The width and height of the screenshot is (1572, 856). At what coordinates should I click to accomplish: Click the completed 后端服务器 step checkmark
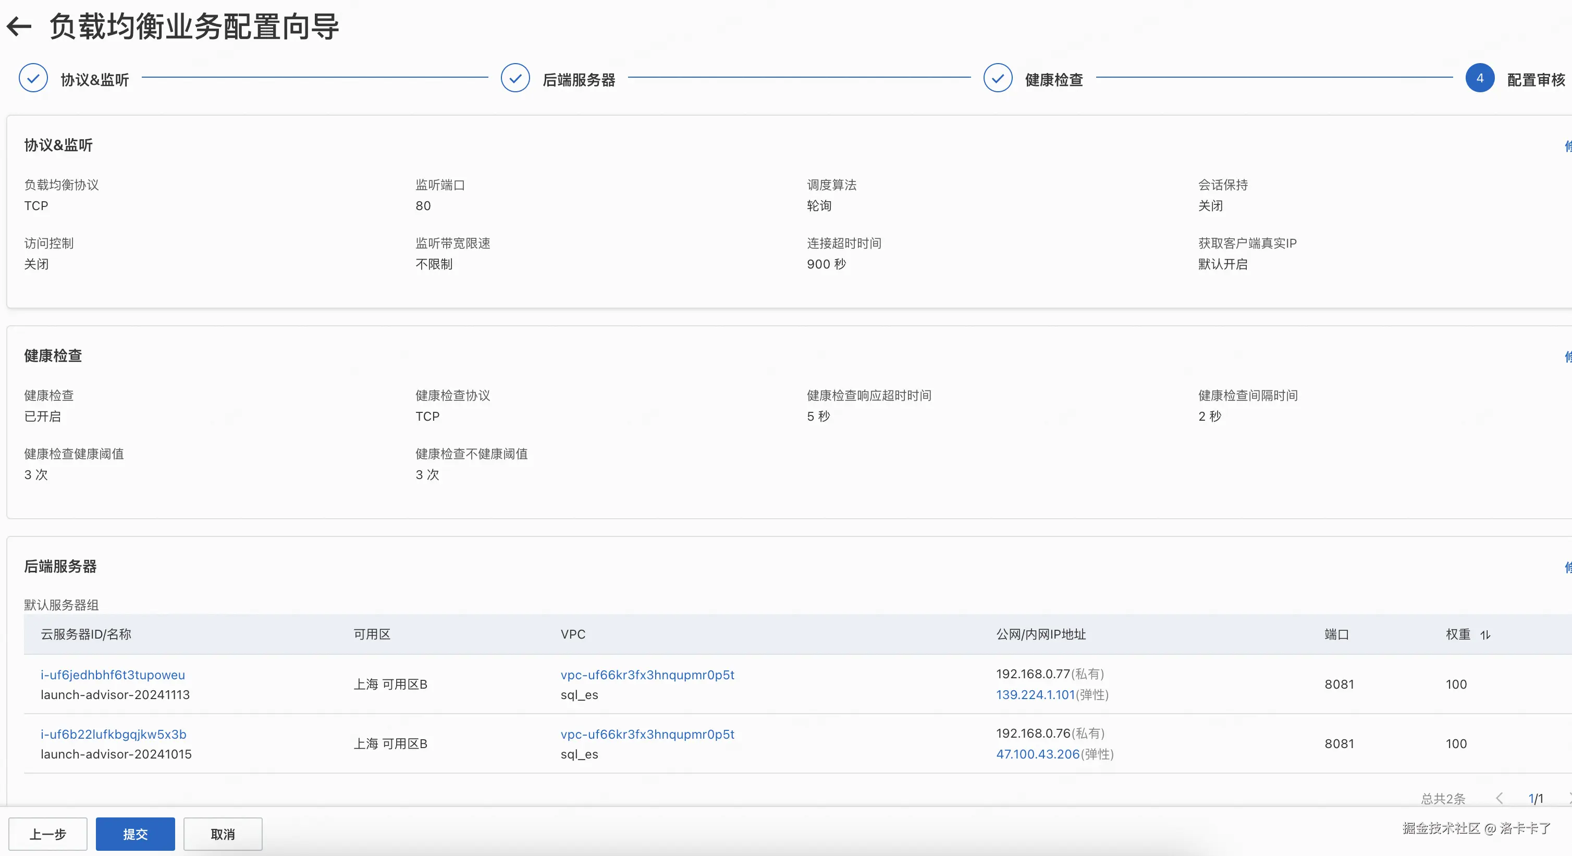click(x=515, y=78)
